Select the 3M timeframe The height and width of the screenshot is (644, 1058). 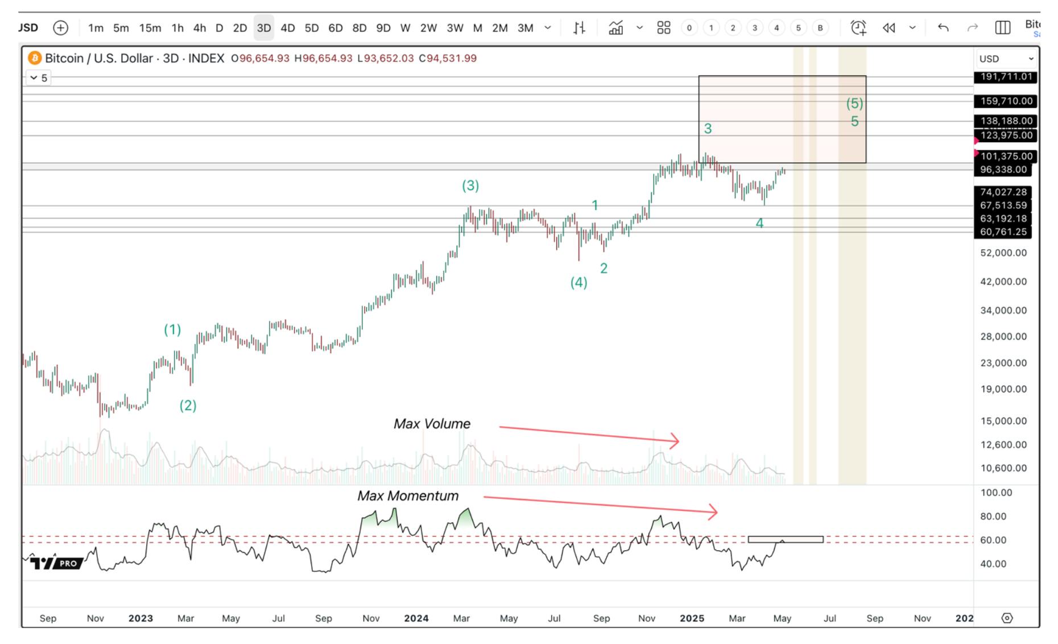pos(526,28)
